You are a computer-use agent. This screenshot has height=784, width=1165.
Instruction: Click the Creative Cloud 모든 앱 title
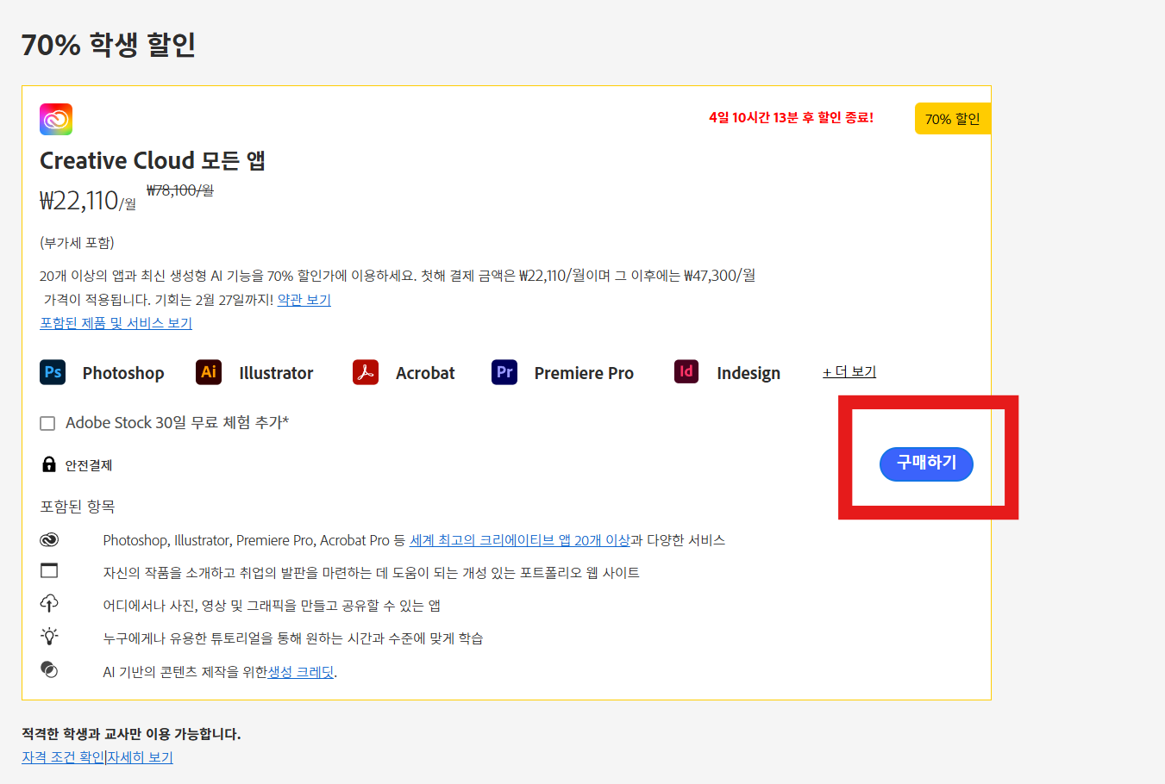pyautogui.click(x=153, y=161)
